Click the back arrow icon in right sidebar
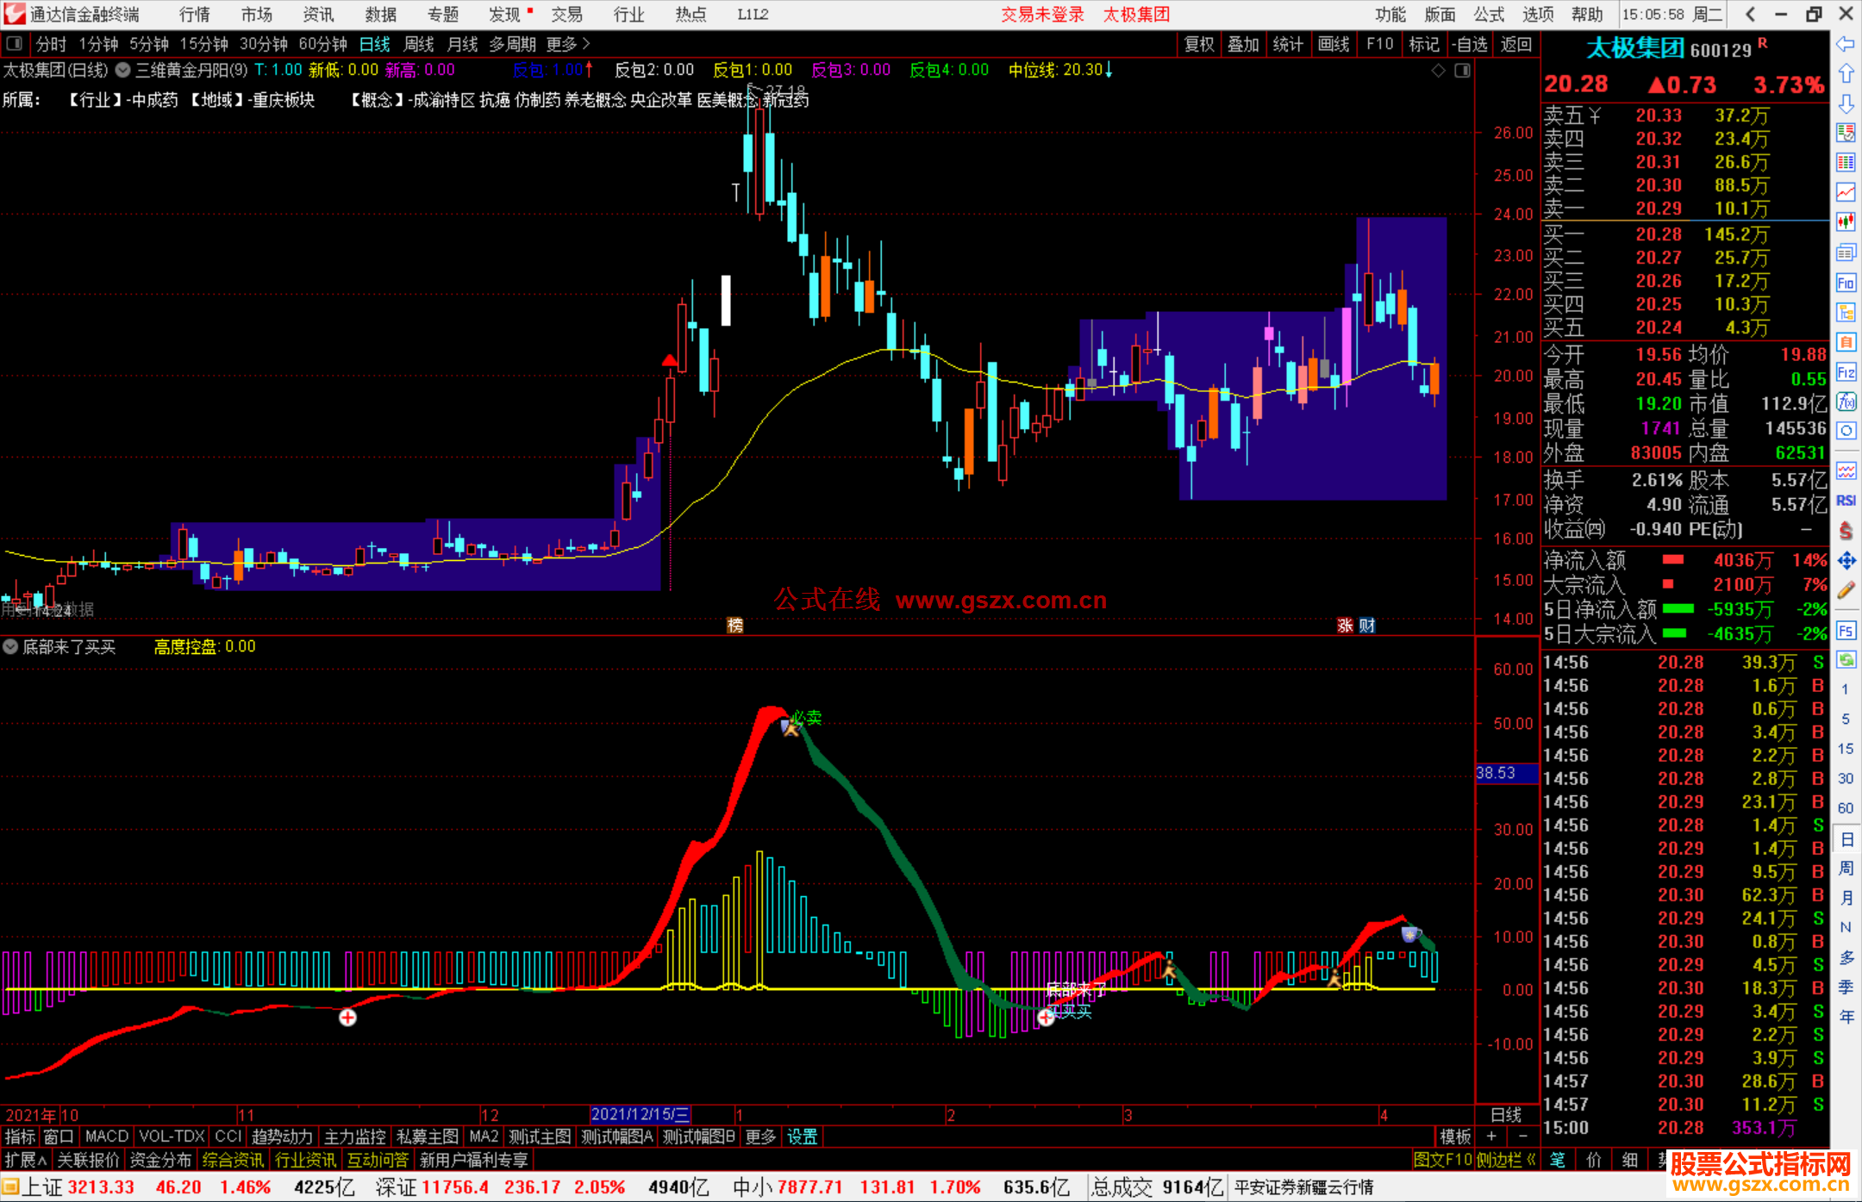The image size is (1862, 1202). click(x=1846, y=43)
